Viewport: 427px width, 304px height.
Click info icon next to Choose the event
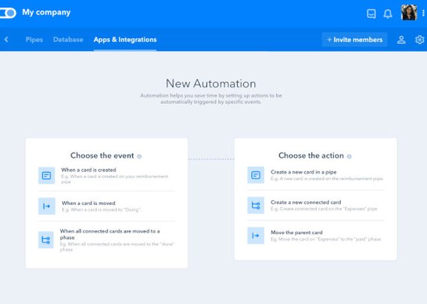(139, 157)
